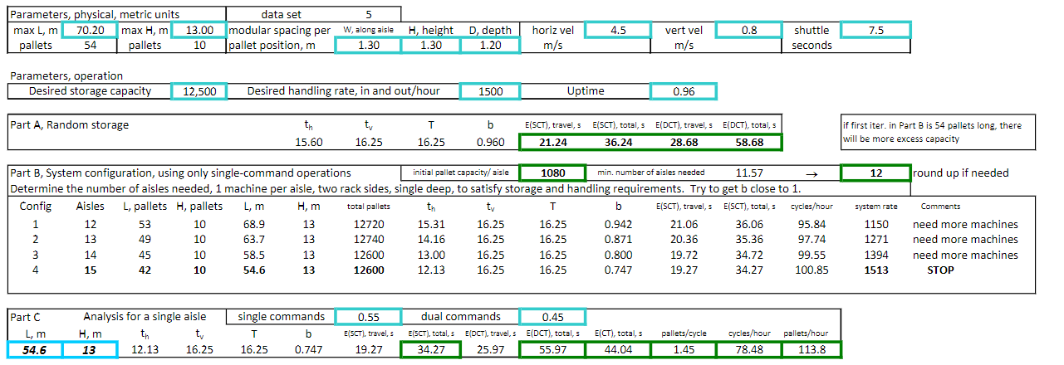Click system rate 1394 in config 3
Viewport: 1064px width, 365px height.
[875, 255]
